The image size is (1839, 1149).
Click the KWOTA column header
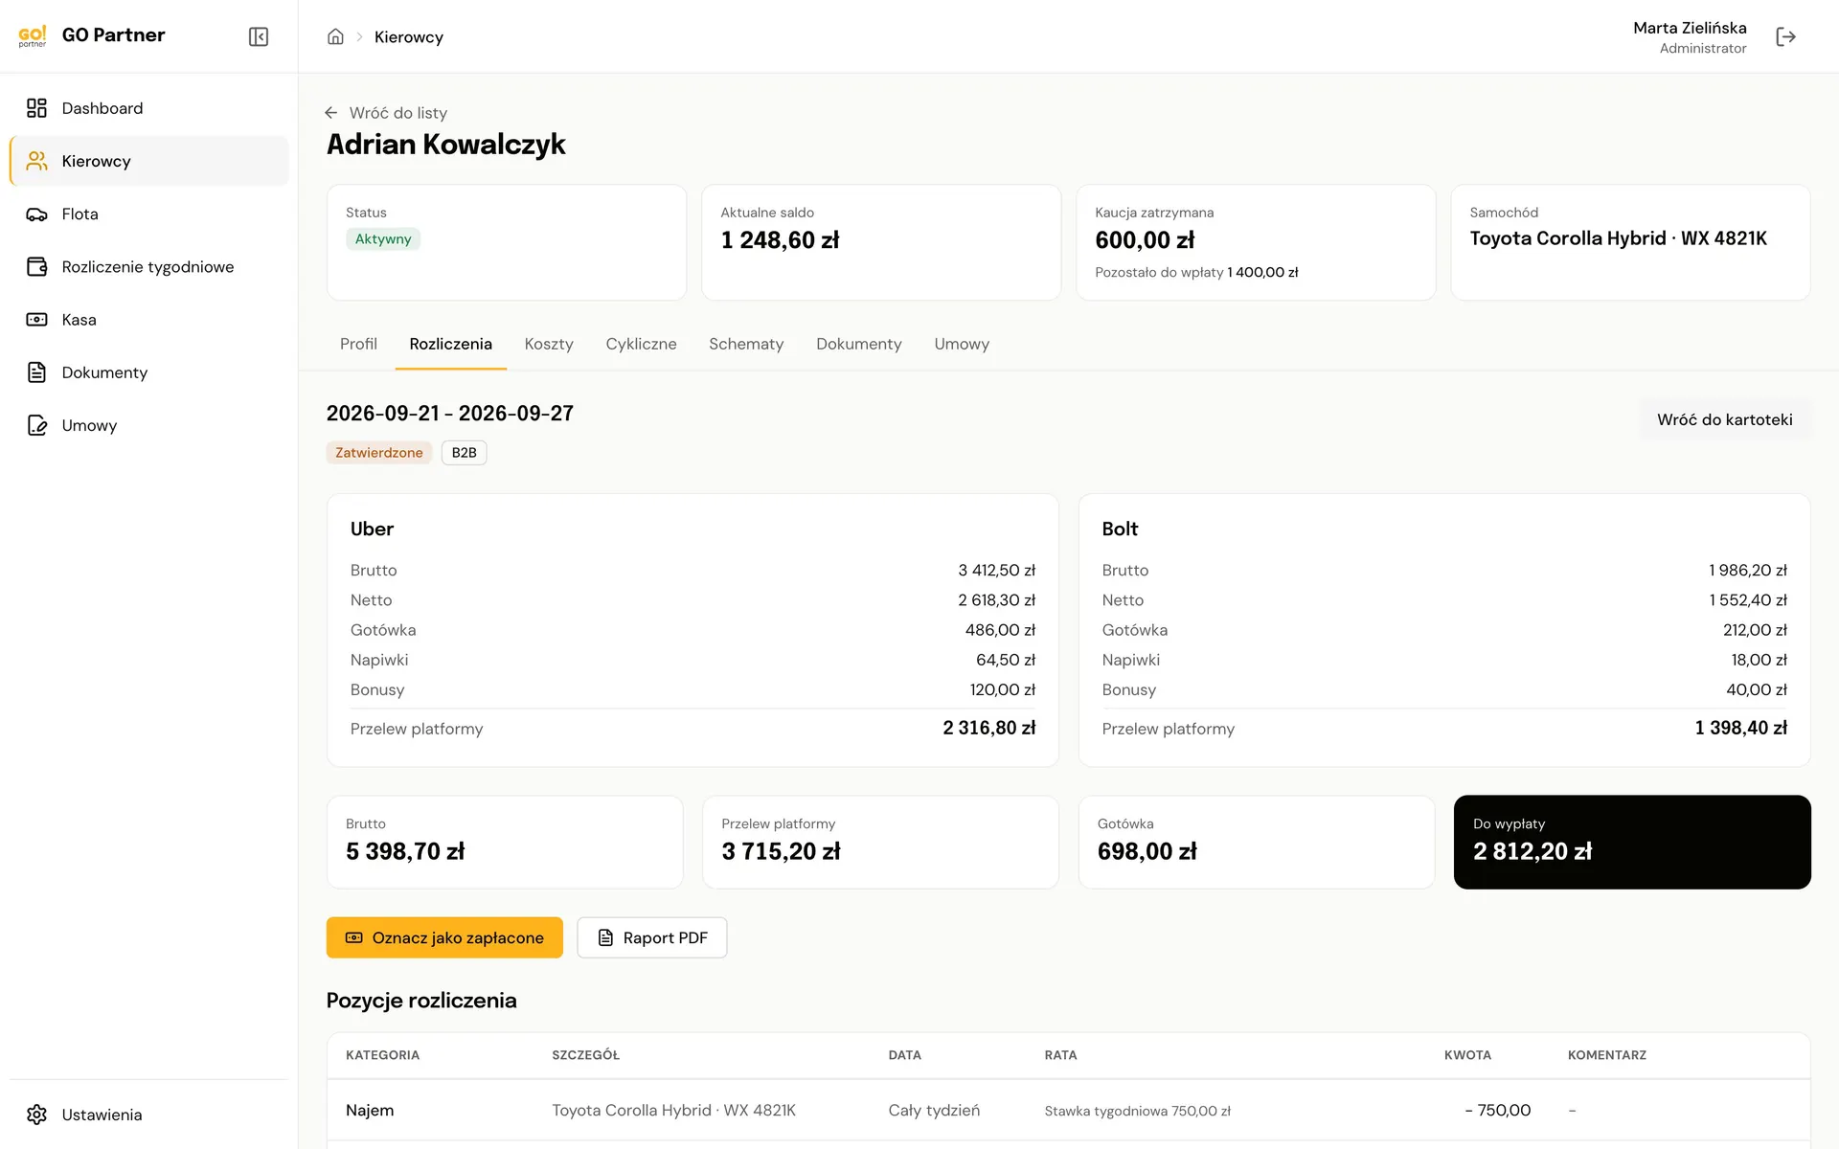[1467, 1055]
